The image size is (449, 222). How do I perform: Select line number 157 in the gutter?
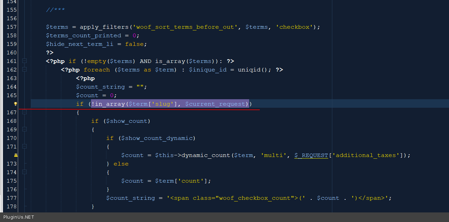pyautogui.click(x=12, y=27)
